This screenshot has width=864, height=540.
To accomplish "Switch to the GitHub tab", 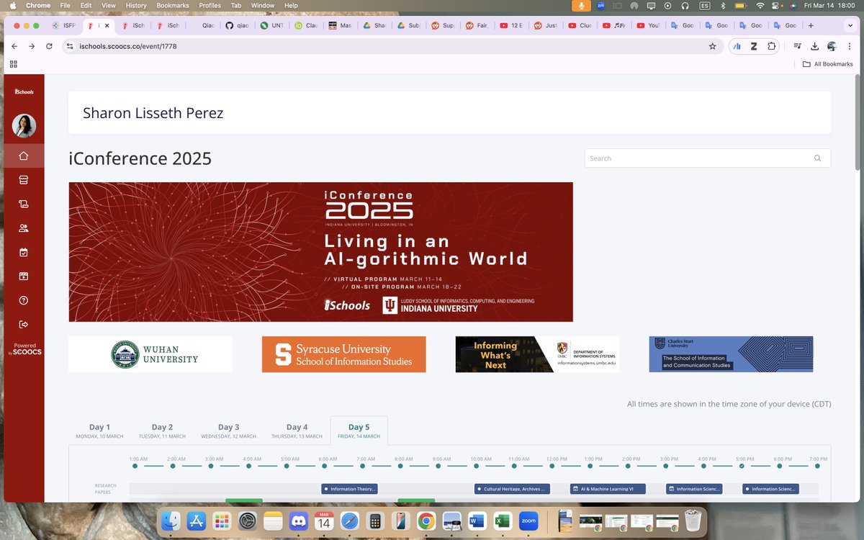I will click(237, 25).
